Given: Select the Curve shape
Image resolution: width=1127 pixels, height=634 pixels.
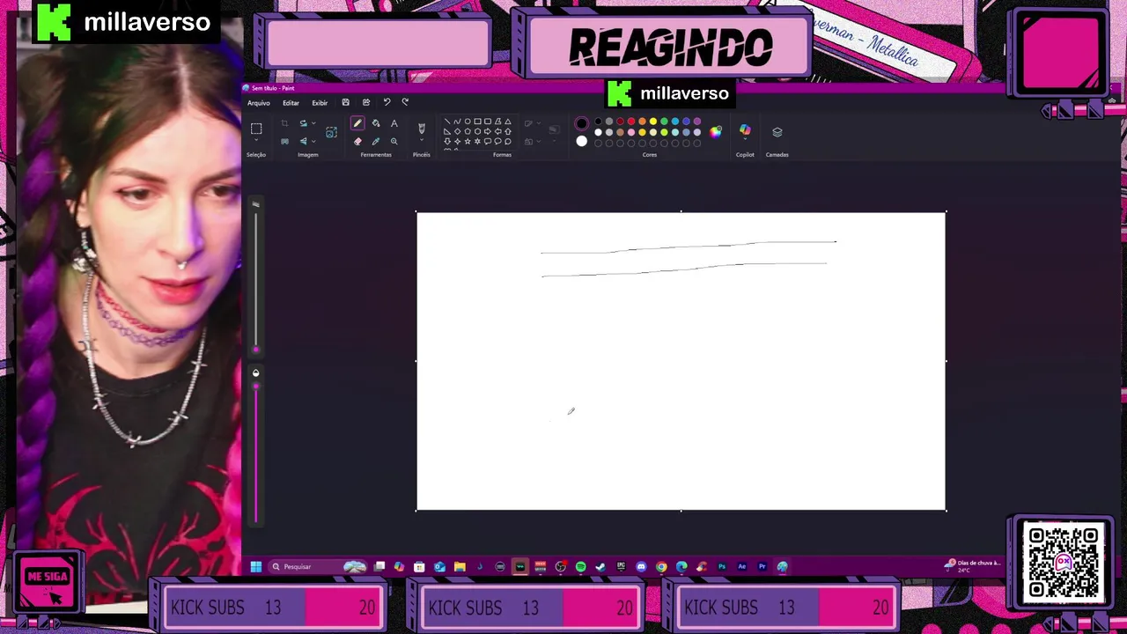Looking at the screenshot, I should [x=457, y=122].
